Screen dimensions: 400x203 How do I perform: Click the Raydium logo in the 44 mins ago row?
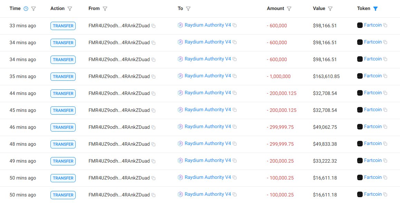pyautogui.click(x=180, y=93)
